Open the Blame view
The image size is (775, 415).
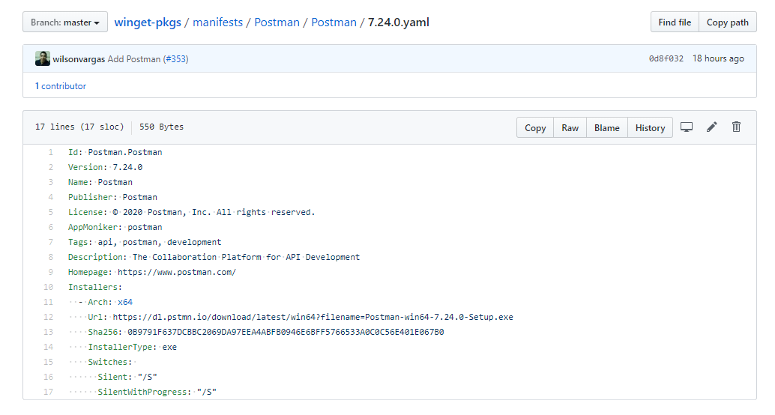click(x=606, y=128)
